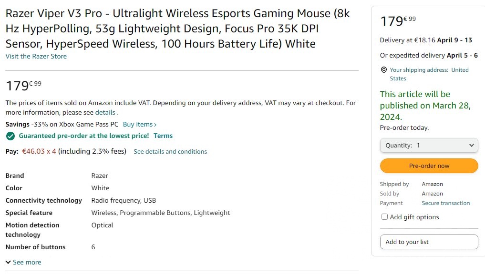Visit the Razer Store link
Viewport: 485px width, 274px height.
click(x=36, y=56)
